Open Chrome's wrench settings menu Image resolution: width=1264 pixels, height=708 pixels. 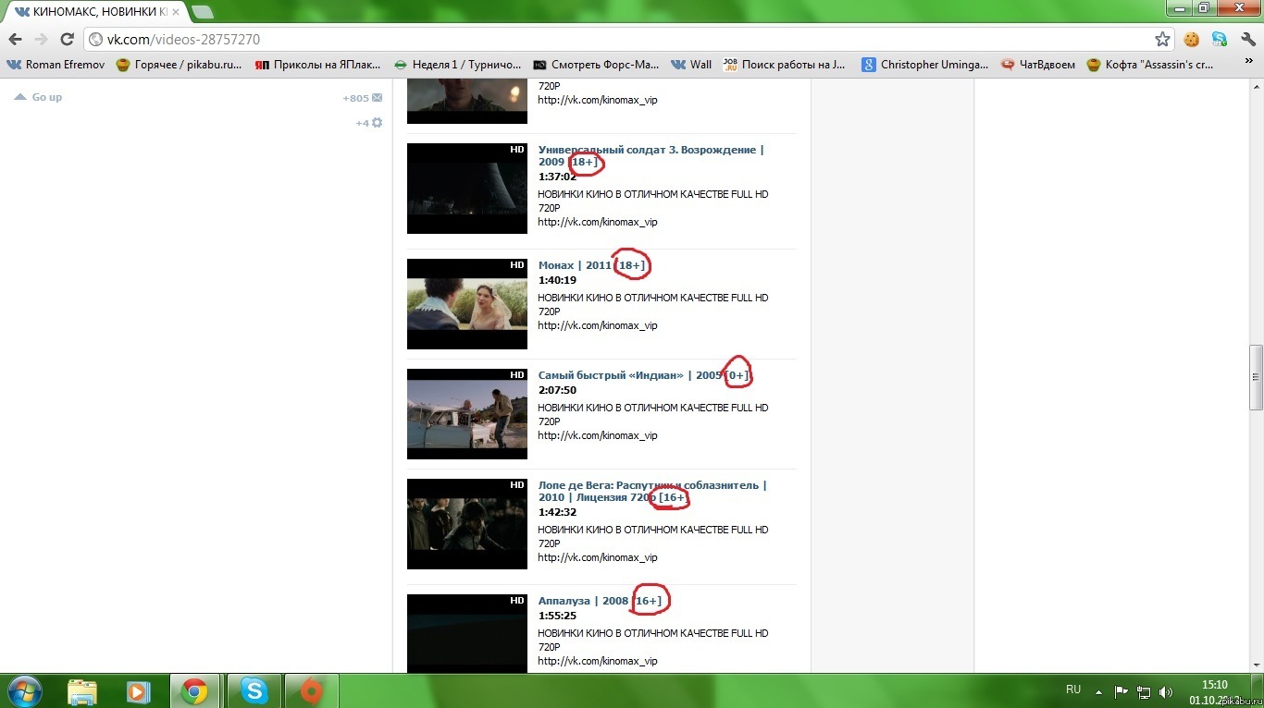pos(1247,40)
